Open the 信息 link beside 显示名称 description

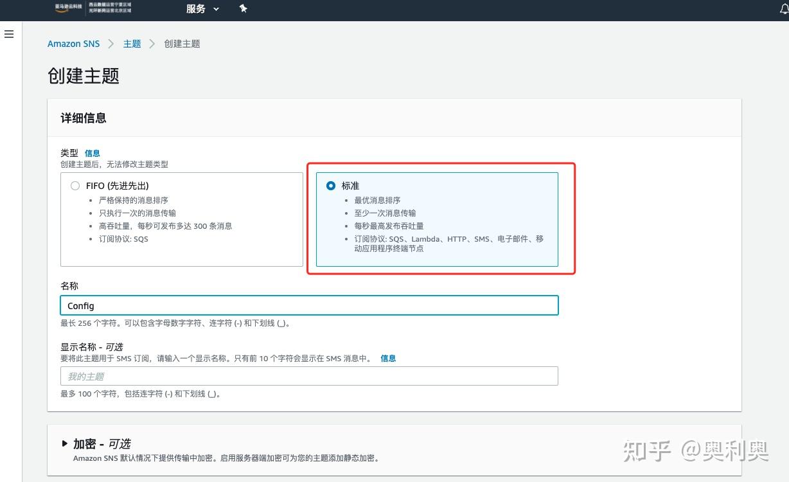[x=388, y=358]
